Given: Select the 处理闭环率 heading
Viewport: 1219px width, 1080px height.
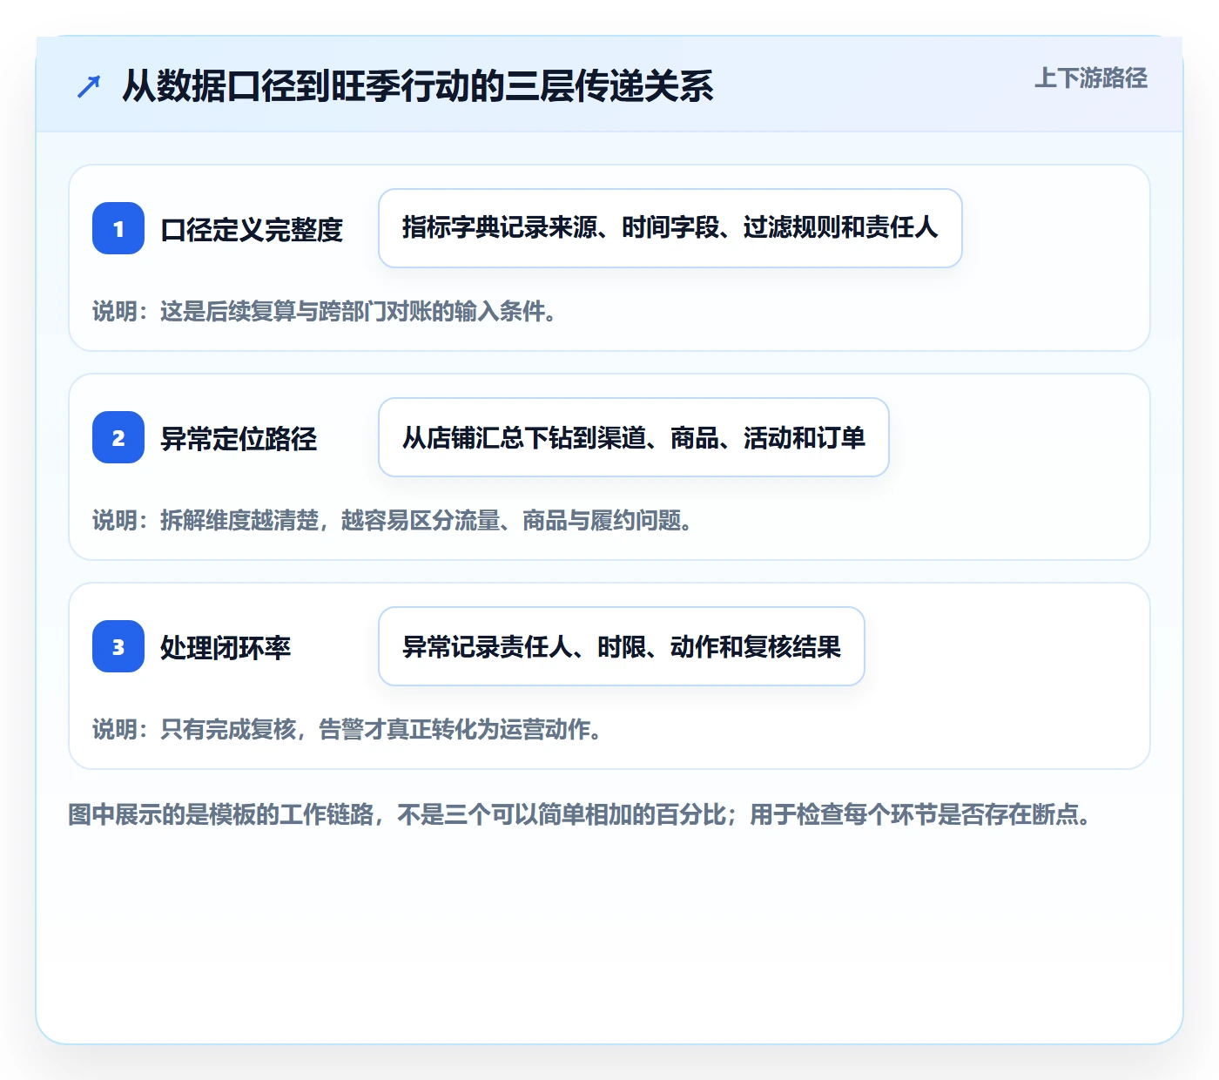Looking at the screenshot, I should (226, 647).
